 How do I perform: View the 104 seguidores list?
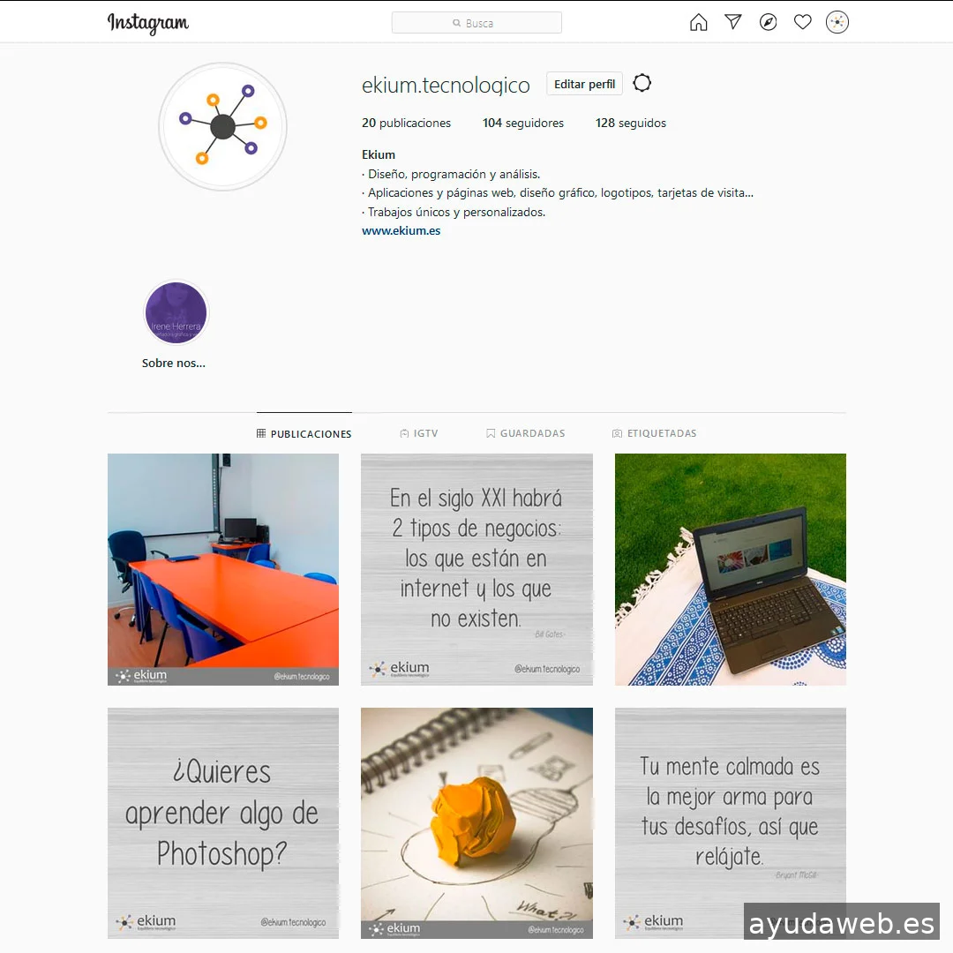523,123
